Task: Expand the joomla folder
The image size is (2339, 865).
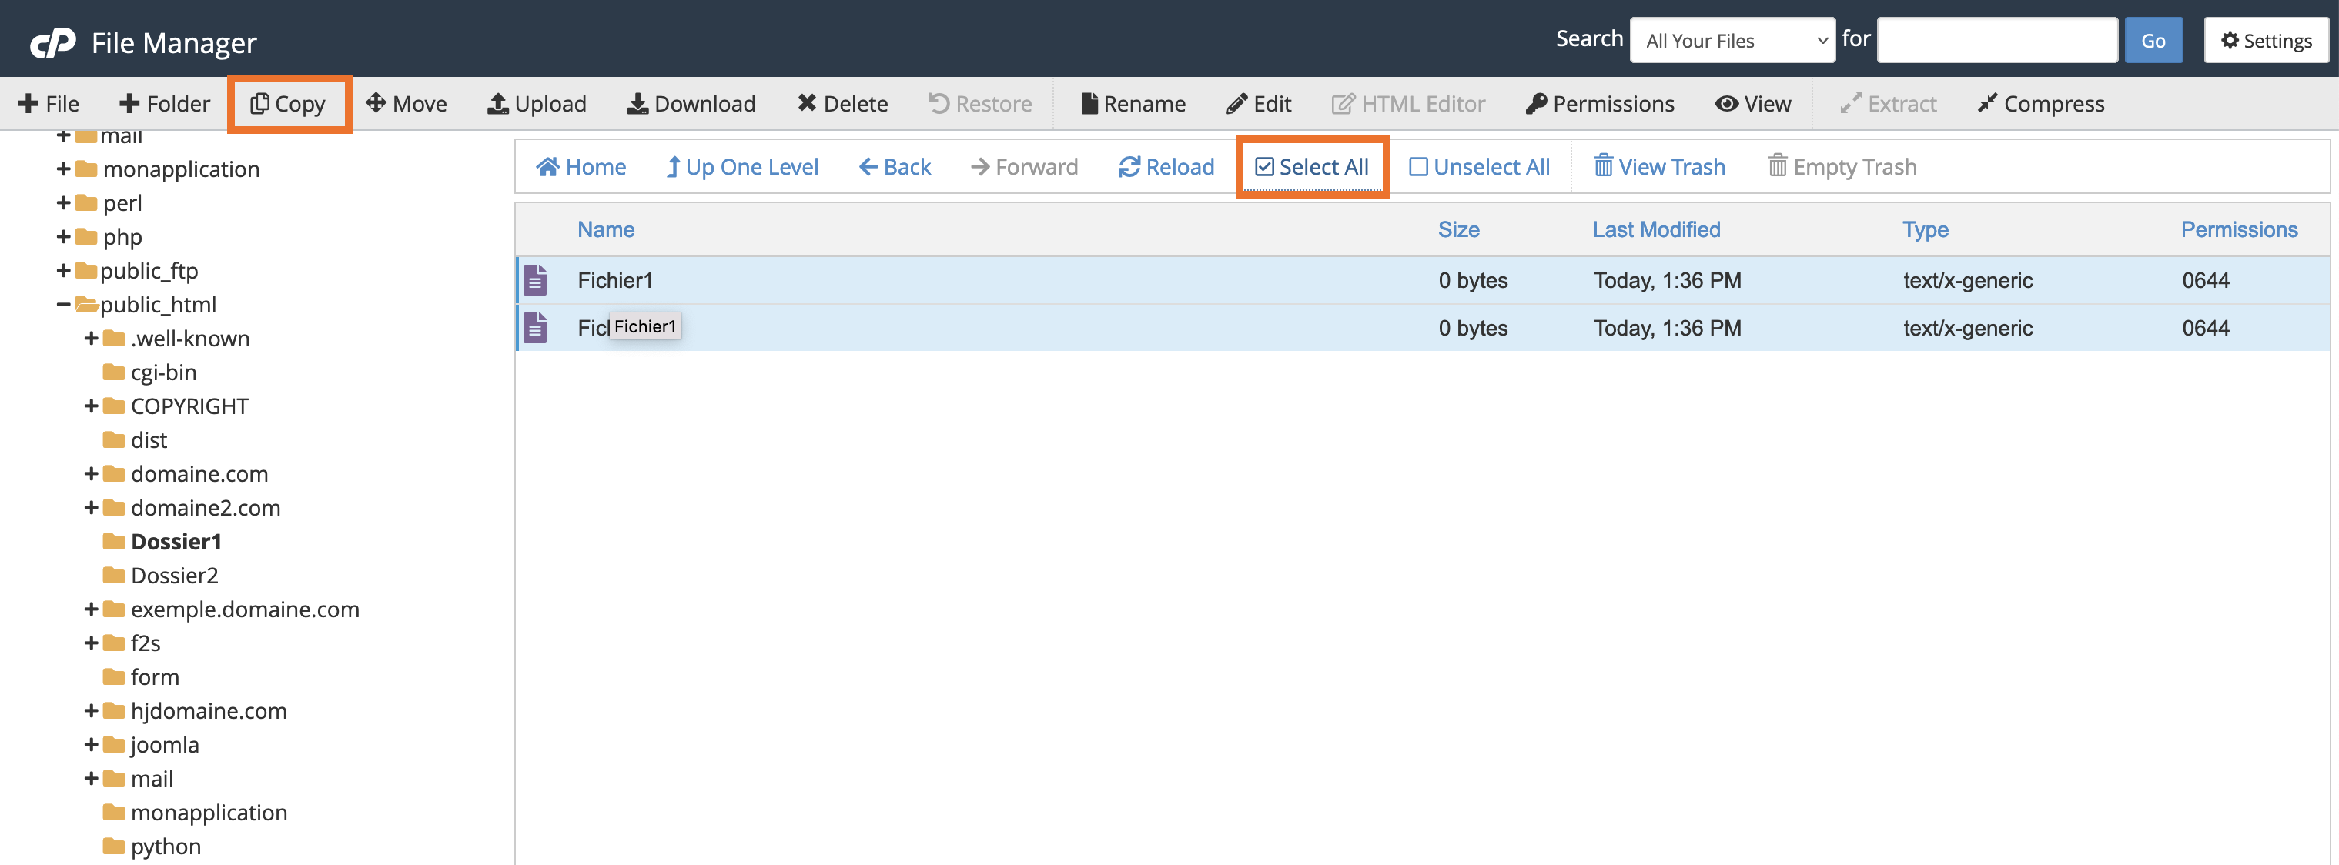Action: click(x=91, y=744)
